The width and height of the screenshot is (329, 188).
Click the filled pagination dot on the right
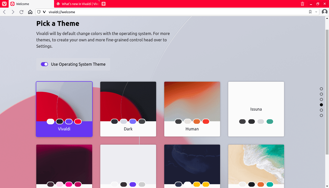(x=321, y=105)
